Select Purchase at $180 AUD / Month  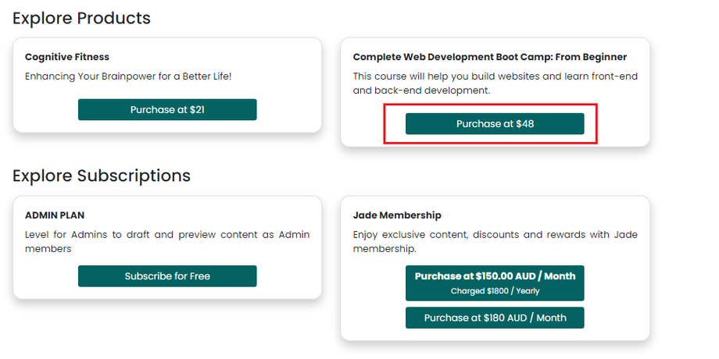click(495, 318)
